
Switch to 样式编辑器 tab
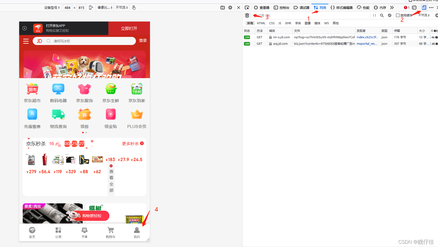[342, 8]
